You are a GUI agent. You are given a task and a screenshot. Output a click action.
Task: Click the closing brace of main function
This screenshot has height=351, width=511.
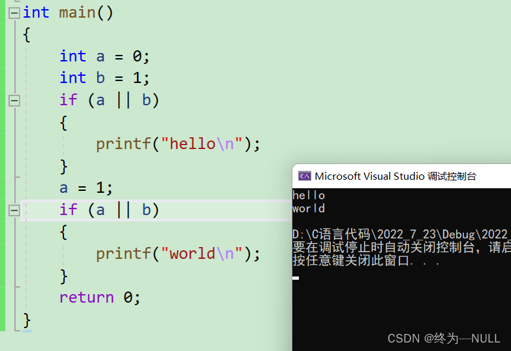click(x=27, y=320)
